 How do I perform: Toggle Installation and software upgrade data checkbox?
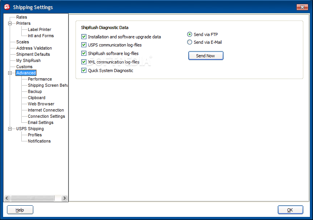(x=84, y=37)
